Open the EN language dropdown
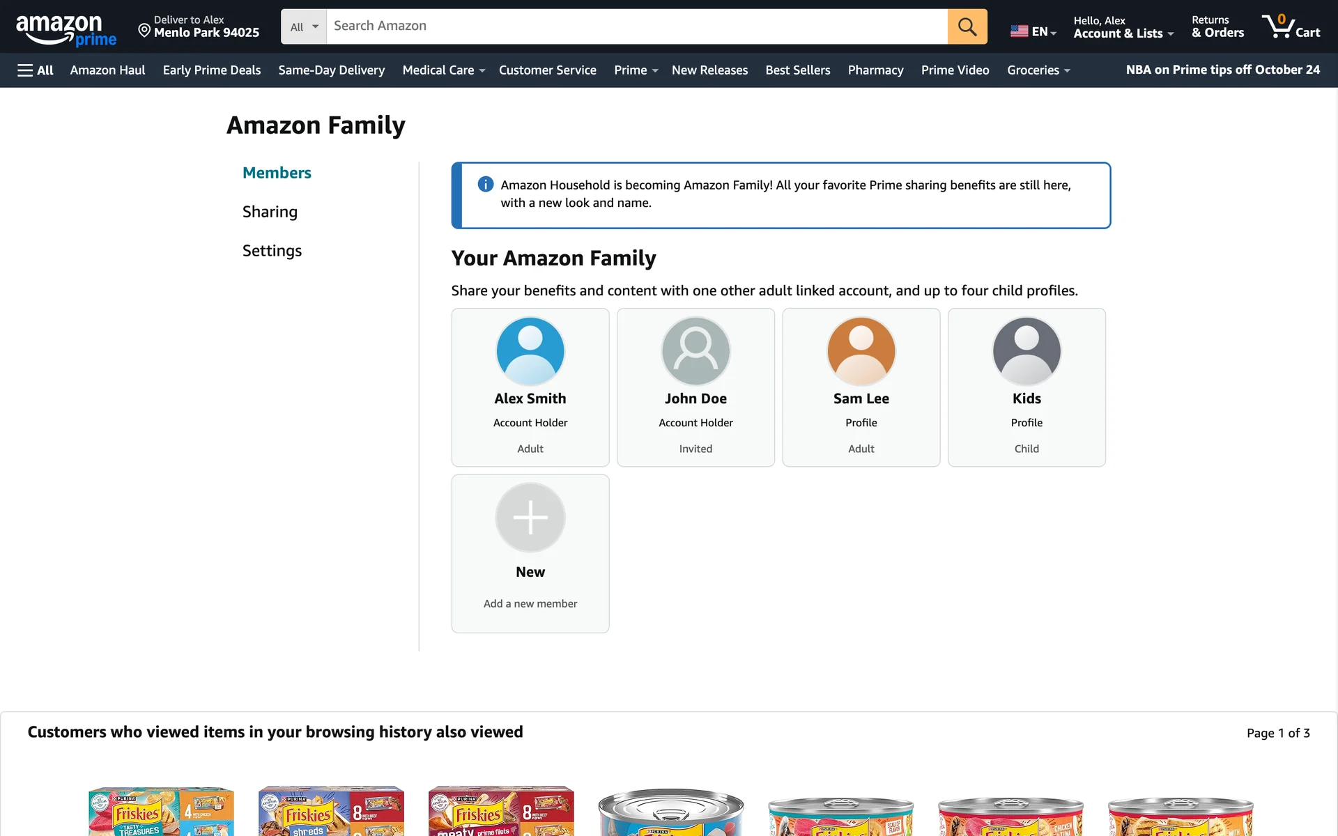Image resolution: width=1338 pixels, height=836 pixels. point(1033,31)
